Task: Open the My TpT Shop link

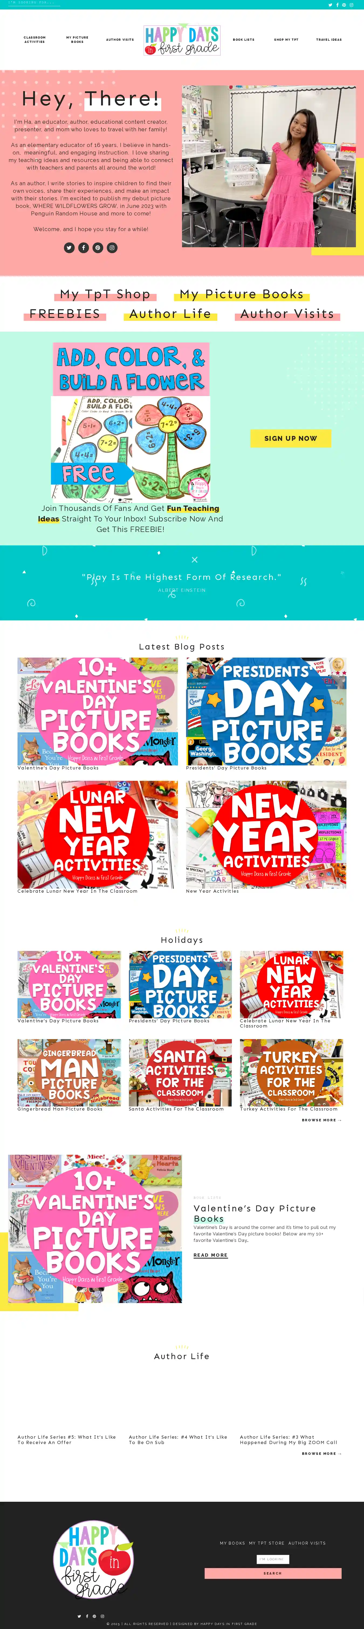Action: [x=105, y=294]
